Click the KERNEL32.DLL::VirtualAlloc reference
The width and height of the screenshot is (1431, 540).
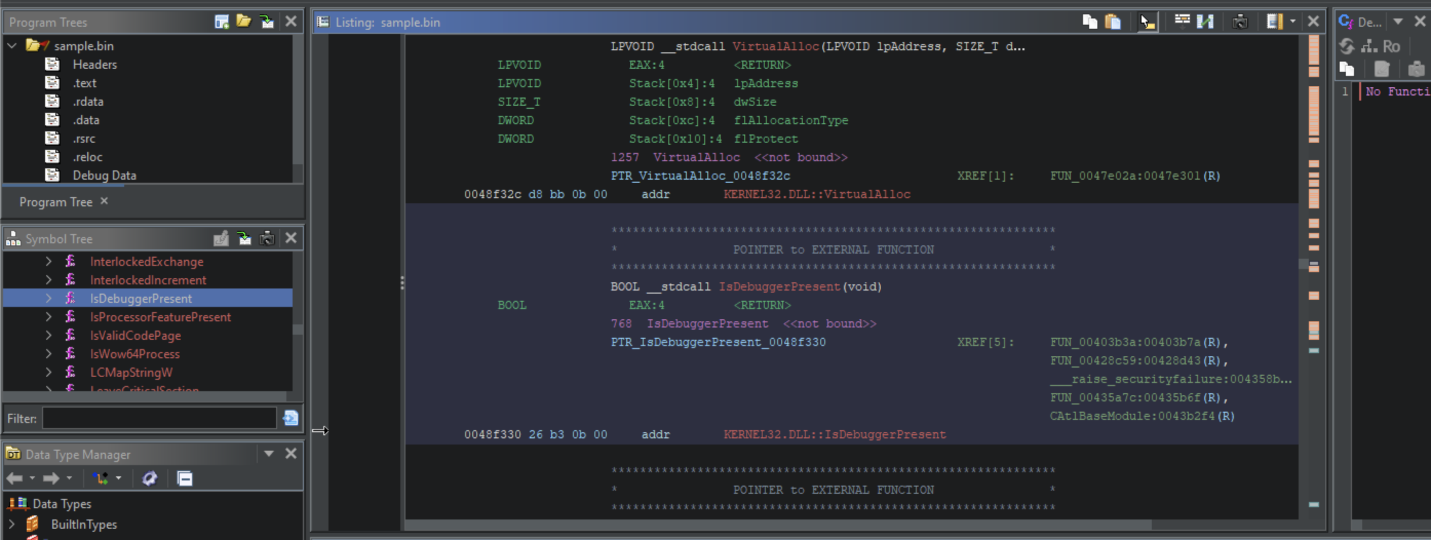pyautogui.click(x=817, y=195)
